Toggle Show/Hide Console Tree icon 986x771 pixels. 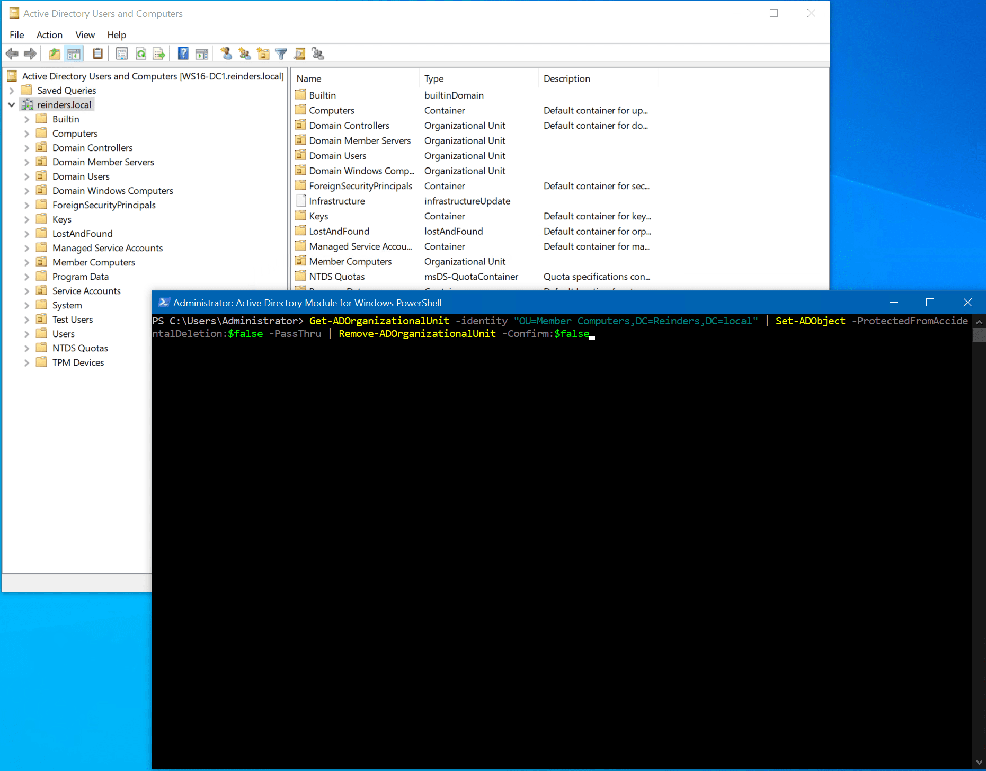pos(74,54)
